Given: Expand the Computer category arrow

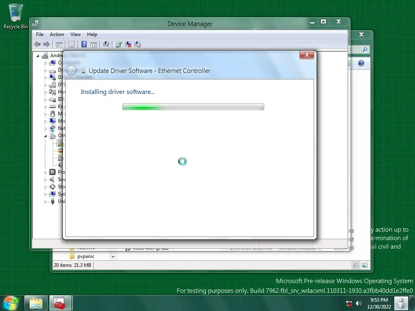Looking at the screenshot, I should tap(45, 63).
